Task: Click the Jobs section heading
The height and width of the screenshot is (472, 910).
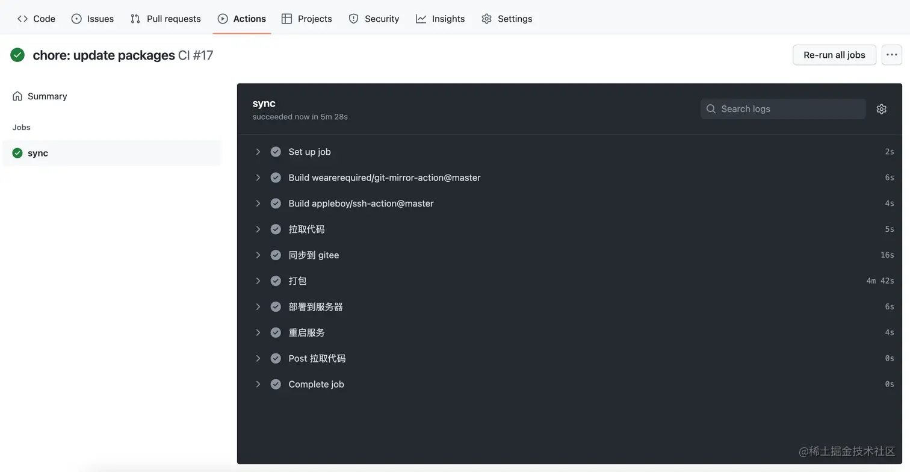Action: pos(21,128)
